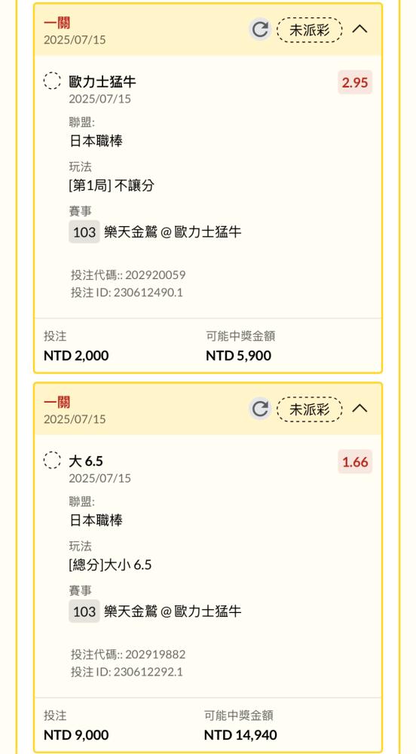
Task: Collapse the second bet card chevron
Action: [x=359, y=408]
